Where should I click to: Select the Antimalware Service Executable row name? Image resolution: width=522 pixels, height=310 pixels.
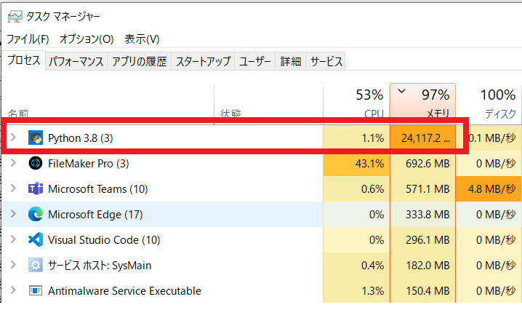pos(124,291)
